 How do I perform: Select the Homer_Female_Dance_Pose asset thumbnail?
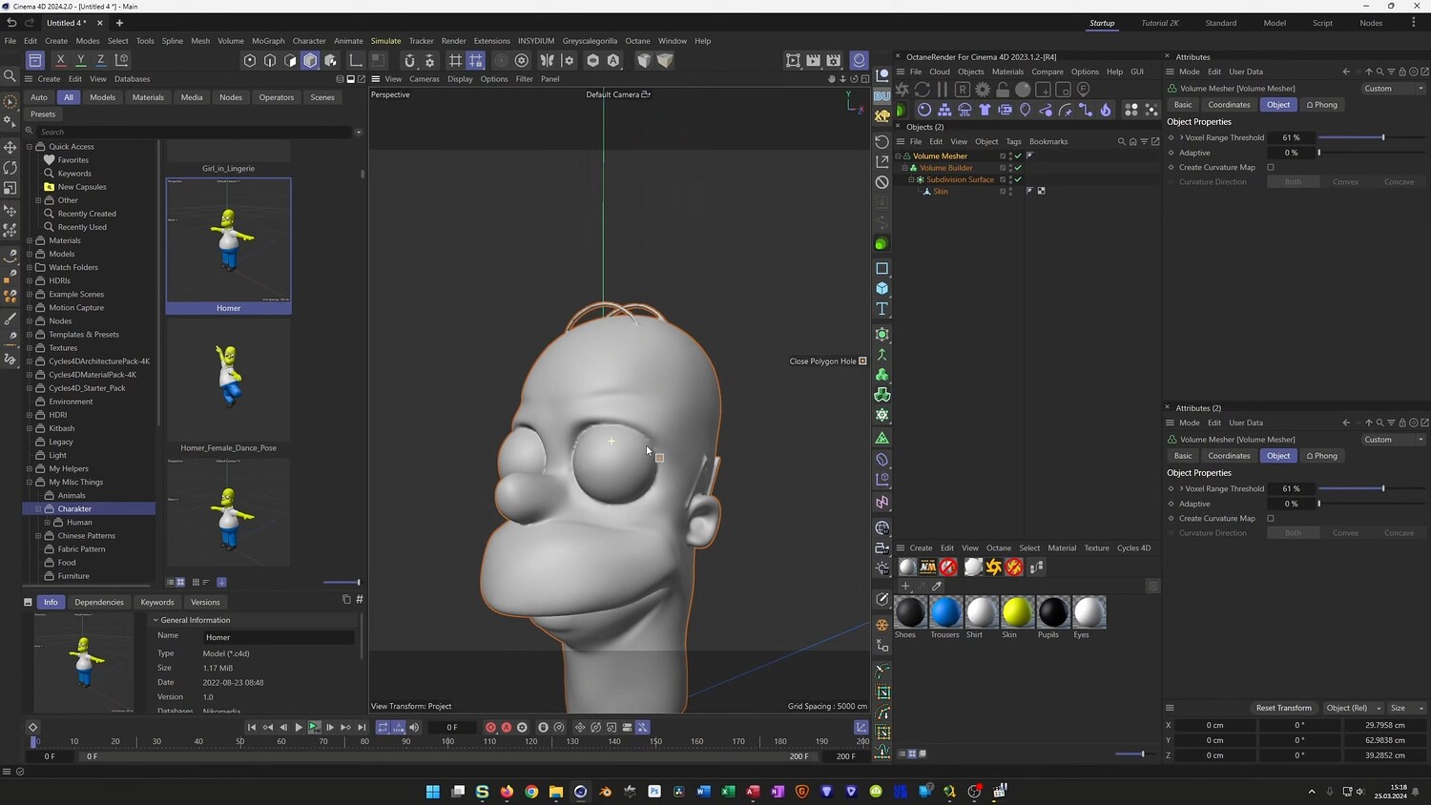[x=228, y=379]
